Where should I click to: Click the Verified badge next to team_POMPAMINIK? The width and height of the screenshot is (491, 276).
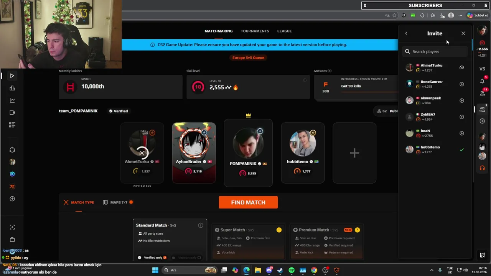(118, 111)
